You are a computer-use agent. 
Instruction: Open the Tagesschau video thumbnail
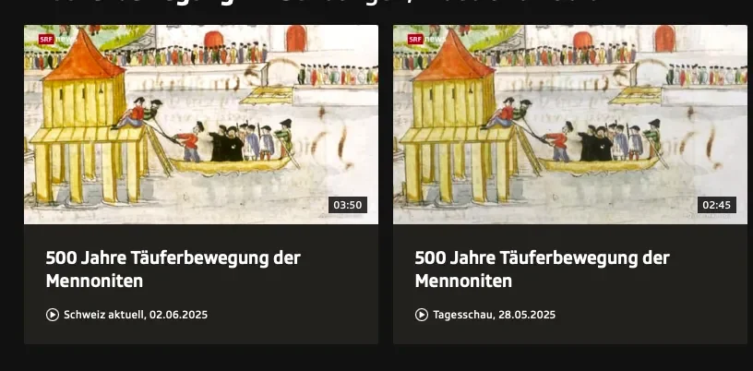point(570,125)
